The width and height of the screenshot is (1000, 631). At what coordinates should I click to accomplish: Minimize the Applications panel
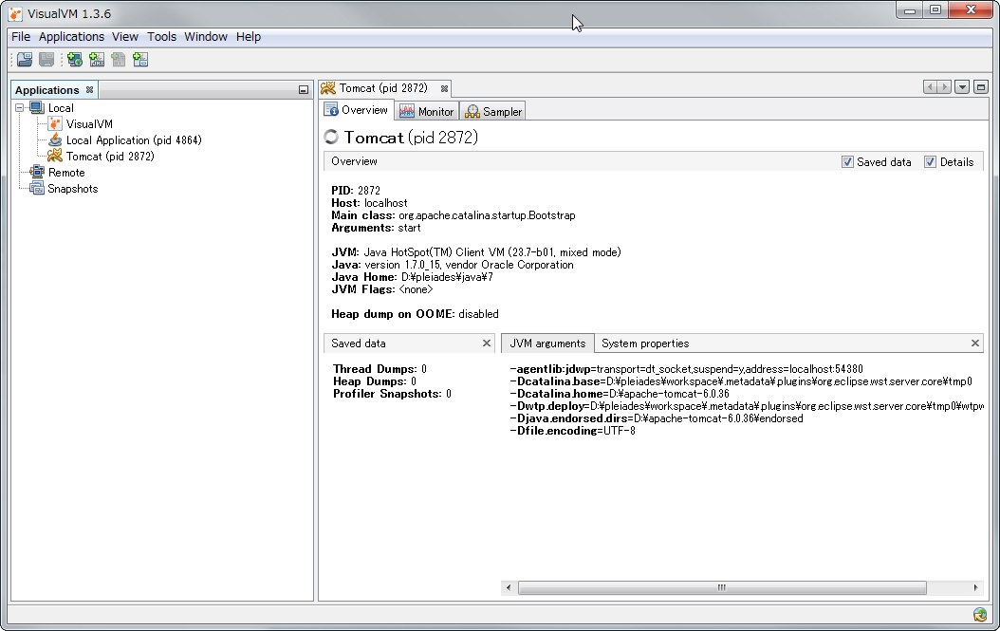coord(304,90)
